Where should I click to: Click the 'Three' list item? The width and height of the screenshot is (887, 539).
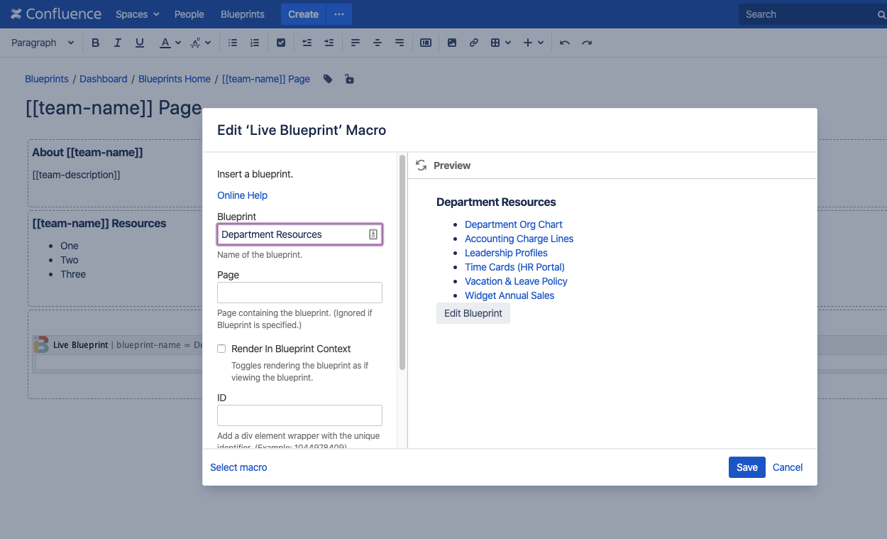(x=73, y=274)
